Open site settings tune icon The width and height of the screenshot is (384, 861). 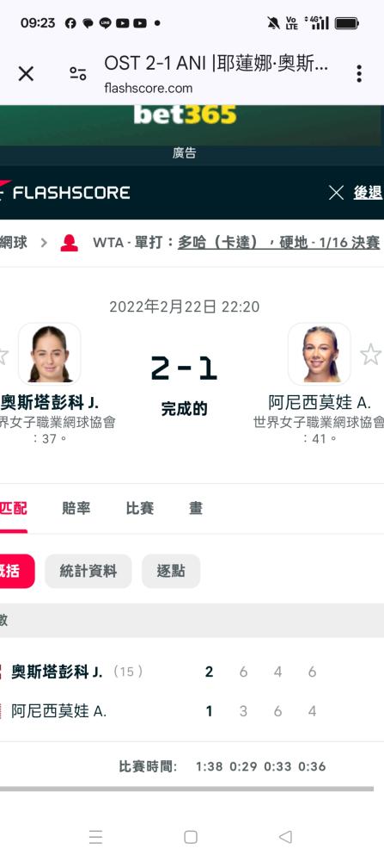(x=78, y=73)
